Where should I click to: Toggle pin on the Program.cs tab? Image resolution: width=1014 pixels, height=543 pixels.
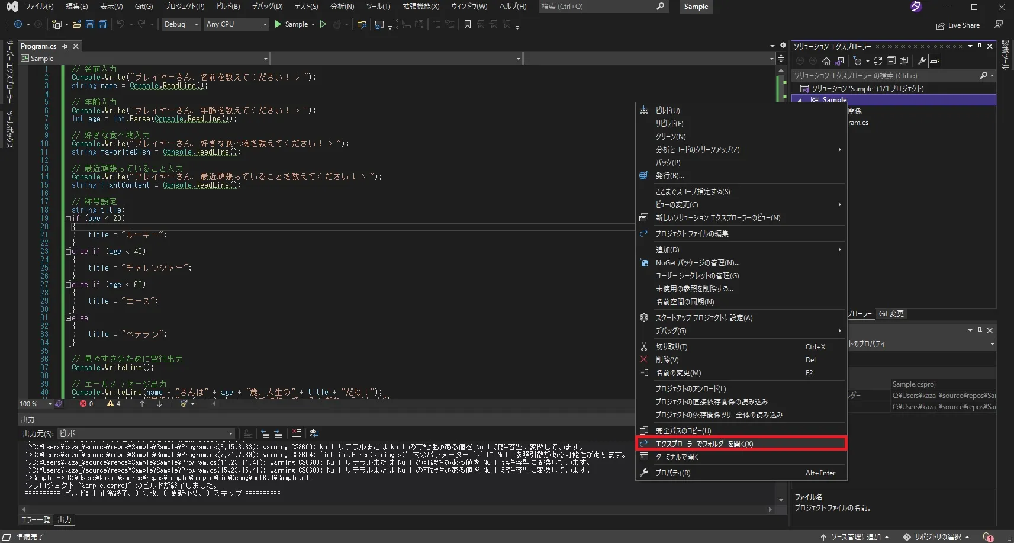point(65,46)
